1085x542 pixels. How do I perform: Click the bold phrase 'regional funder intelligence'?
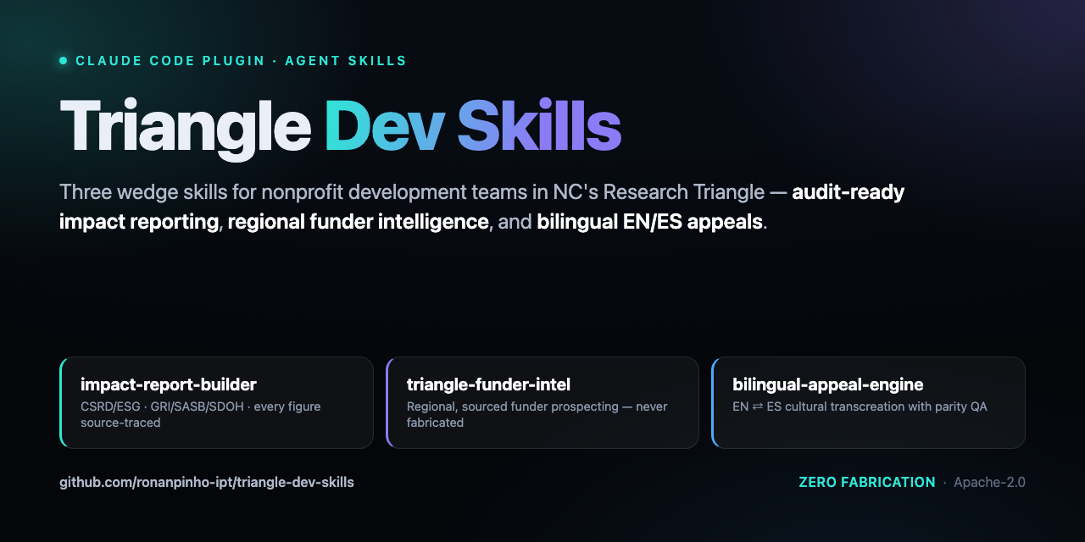coord(359,223)
